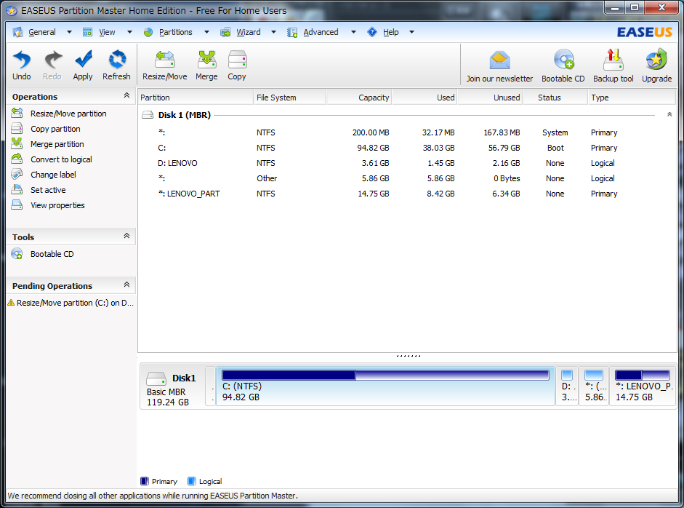This screenshot has height=508, width=684.
Task: Open the Wizard menu
Action: tap(248, 32)
